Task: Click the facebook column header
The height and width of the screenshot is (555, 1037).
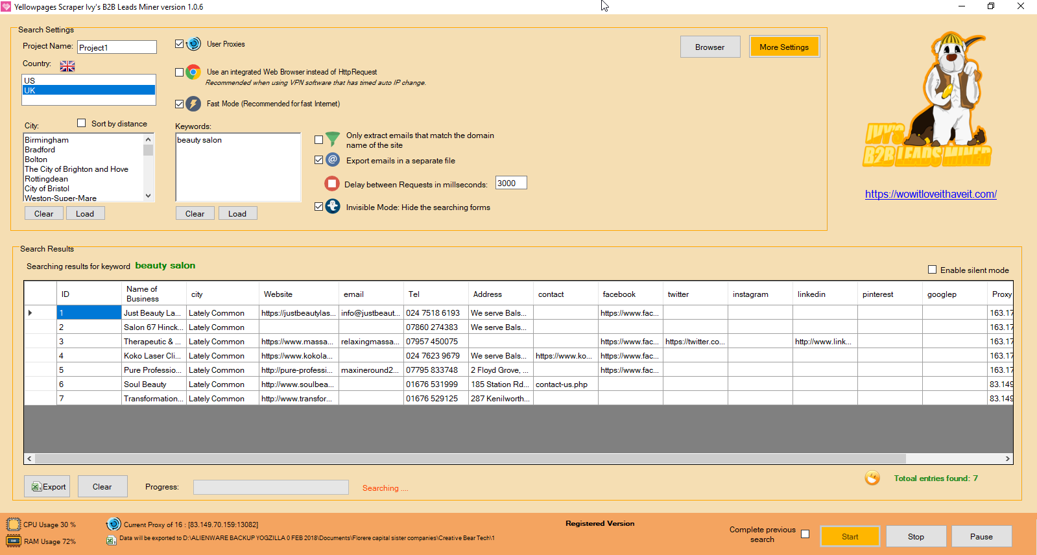Action: [630, 294]
